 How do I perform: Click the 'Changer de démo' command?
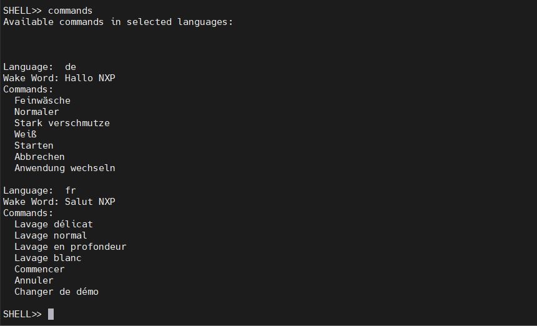click(56, 292)
